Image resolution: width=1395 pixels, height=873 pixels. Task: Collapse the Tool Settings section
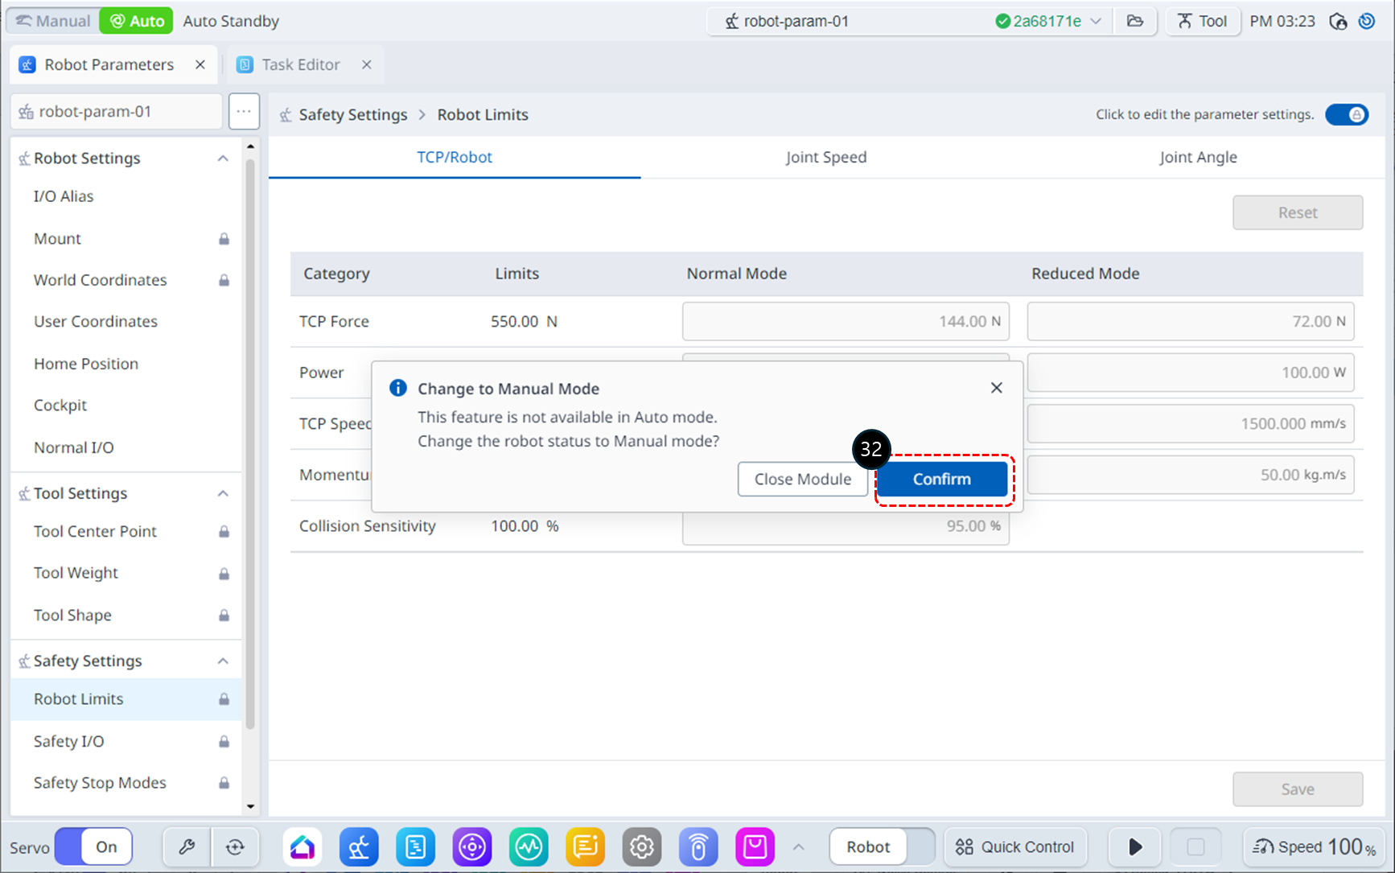(223, 493)
